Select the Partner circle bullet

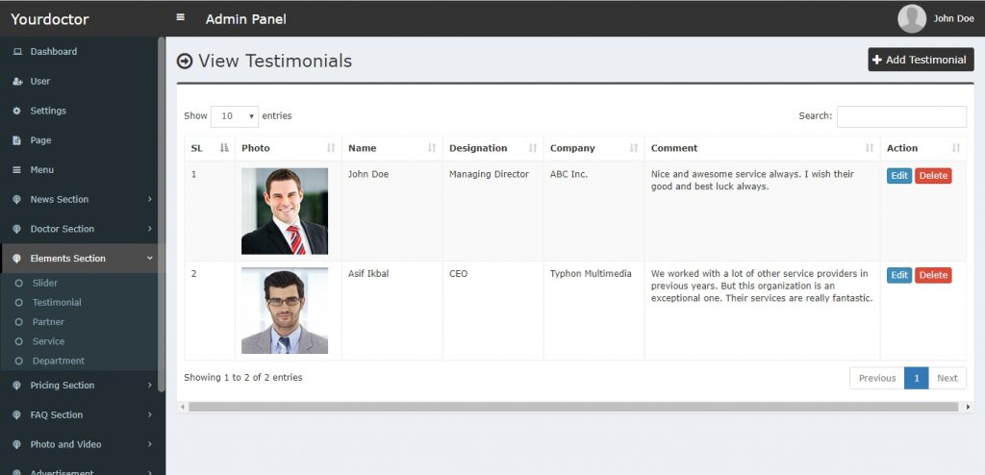click(x=19, y=322)
